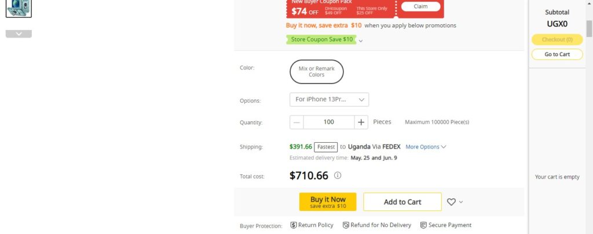Click the Buy it Now button
The image size is (593, 234).
coord(328,202)
